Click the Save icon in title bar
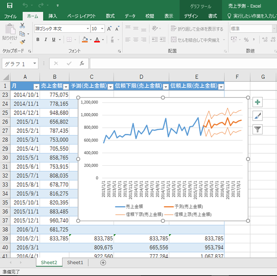 point(10,6)
